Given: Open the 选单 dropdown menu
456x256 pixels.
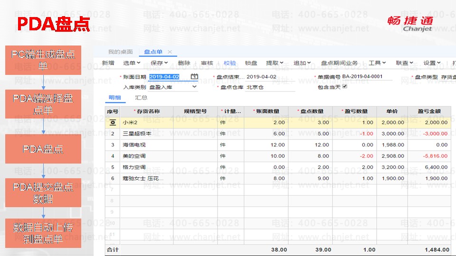Looking at the screenshot, I should 132,63.
